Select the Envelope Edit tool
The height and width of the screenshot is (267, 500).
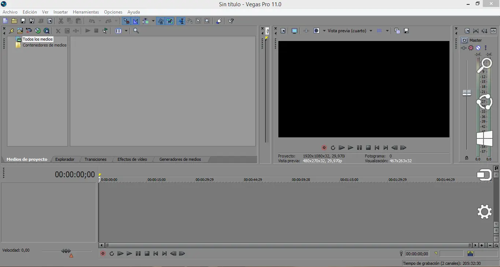pyautogui.click(x=190, y=21)
